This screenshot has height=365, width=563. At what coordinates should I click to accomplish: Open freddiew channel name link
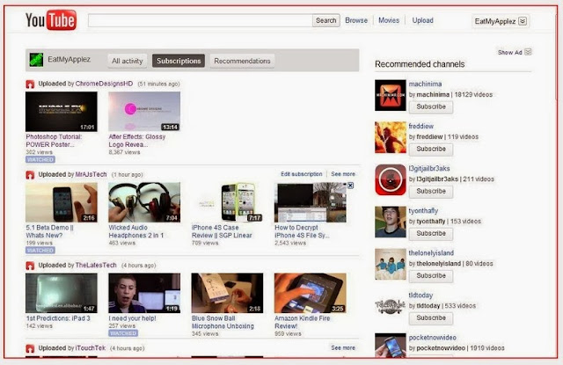420,127
